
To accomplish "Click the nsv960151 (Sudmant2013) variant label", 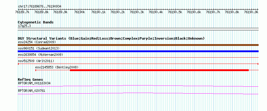I will click(39, 48).
